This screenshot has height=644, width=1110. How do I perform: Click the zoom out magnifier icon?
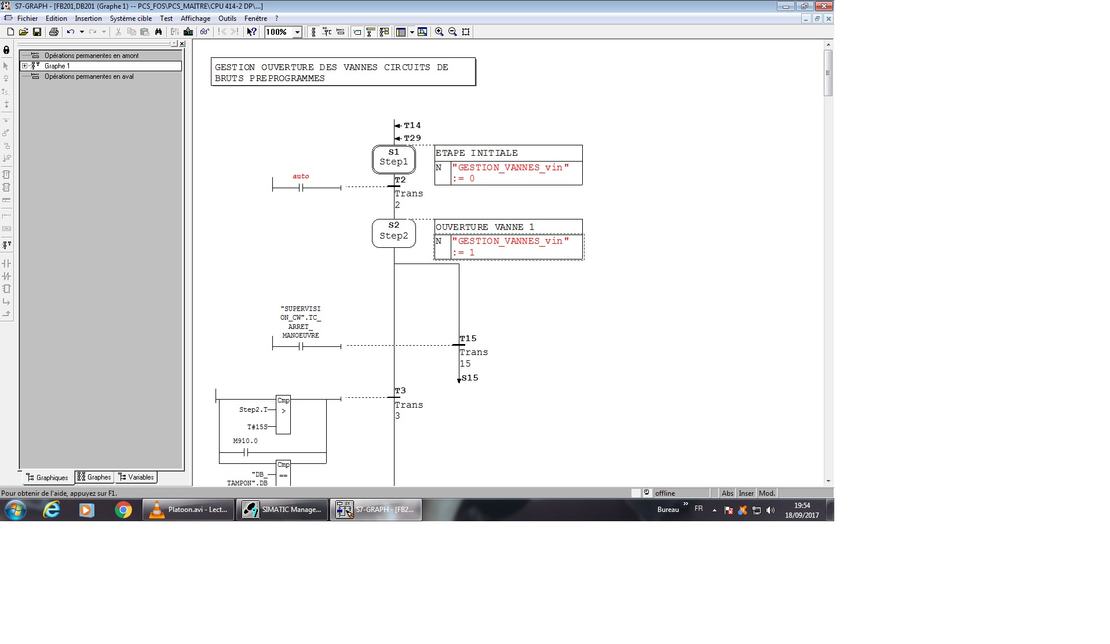pyautogui.click(x=452, y=32)
